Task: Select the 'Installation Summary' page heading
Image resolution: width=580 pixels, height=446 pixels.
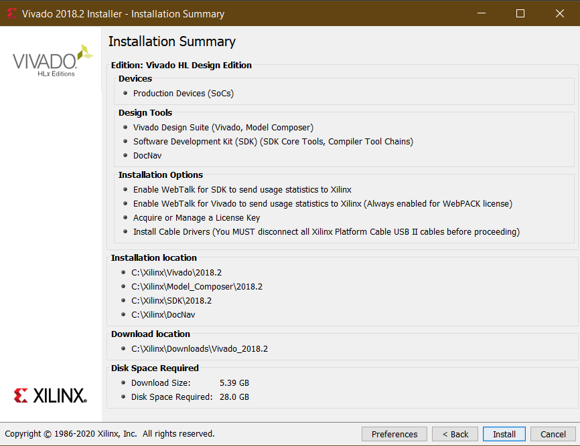Action: point(172,41)
